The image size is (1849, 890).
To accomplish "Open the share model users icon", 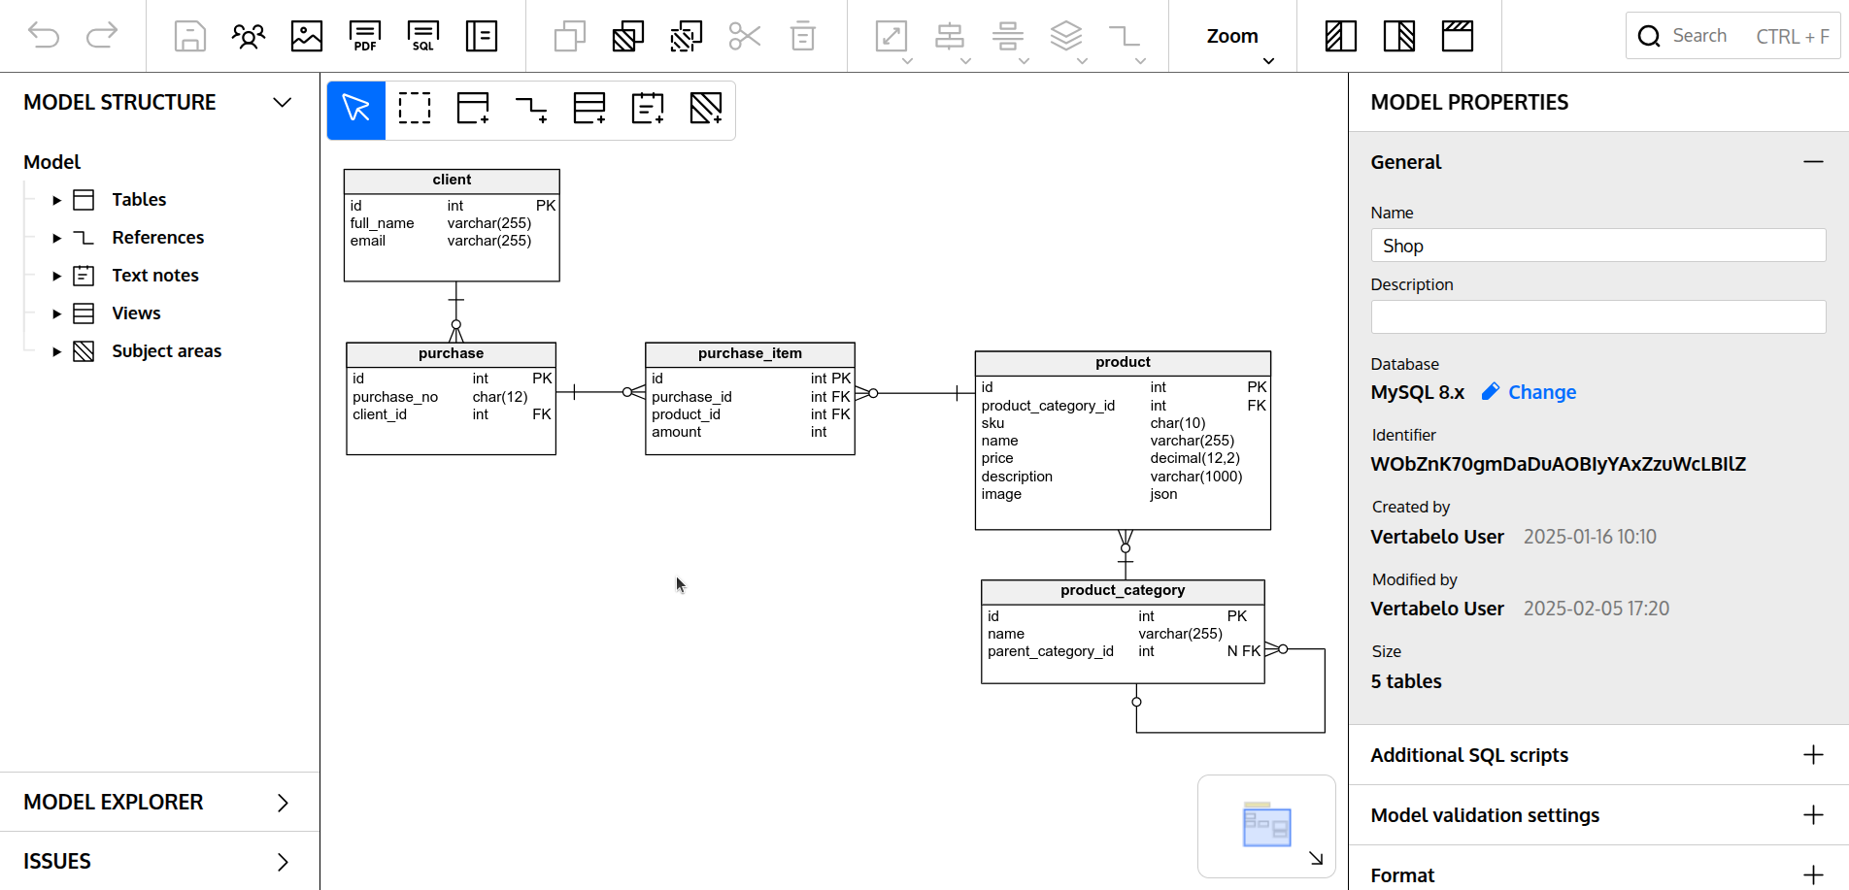I will [249, 37].
